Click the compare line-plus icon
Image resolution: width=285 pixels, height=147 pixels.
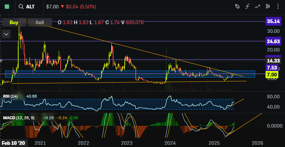click(x=257, y=7)
